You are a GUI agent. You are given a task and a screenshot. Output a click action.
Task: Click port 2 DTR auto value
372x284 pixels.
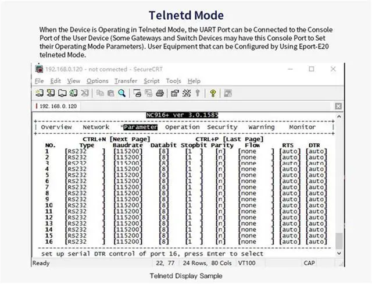point(316,157)
